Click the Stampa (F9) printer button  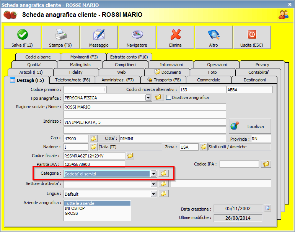tap(60, 37)
